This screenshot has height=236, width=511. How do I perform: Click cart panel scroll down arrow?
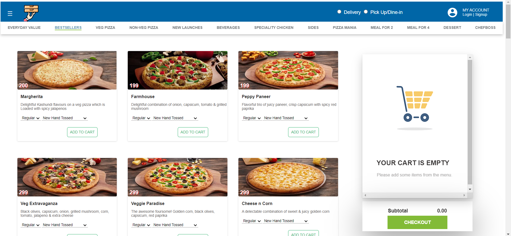[470, 189]
